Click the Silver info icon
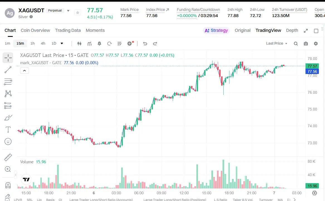 point(31,17)
